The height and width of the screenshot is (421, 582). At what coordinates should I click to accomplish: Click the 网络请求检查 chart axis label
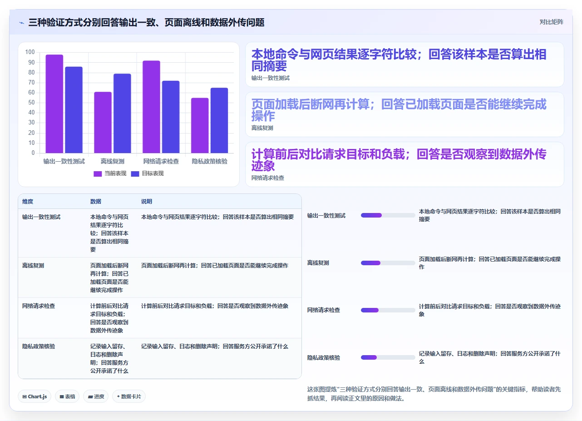161,161
